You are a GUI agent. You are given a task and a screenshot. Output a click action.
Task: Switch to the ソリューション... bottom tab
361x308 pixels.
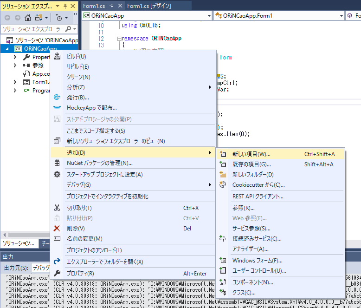(x=19, y=243)
